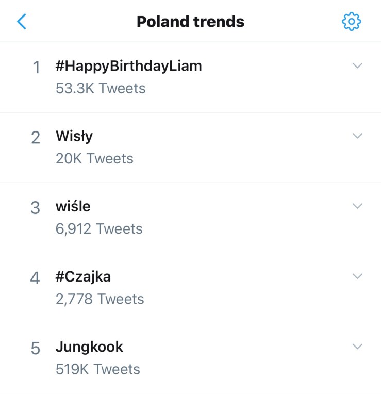Screen dimensions: 381x395
Task: Open trends settings gear icon
Action: click(352, 22)
